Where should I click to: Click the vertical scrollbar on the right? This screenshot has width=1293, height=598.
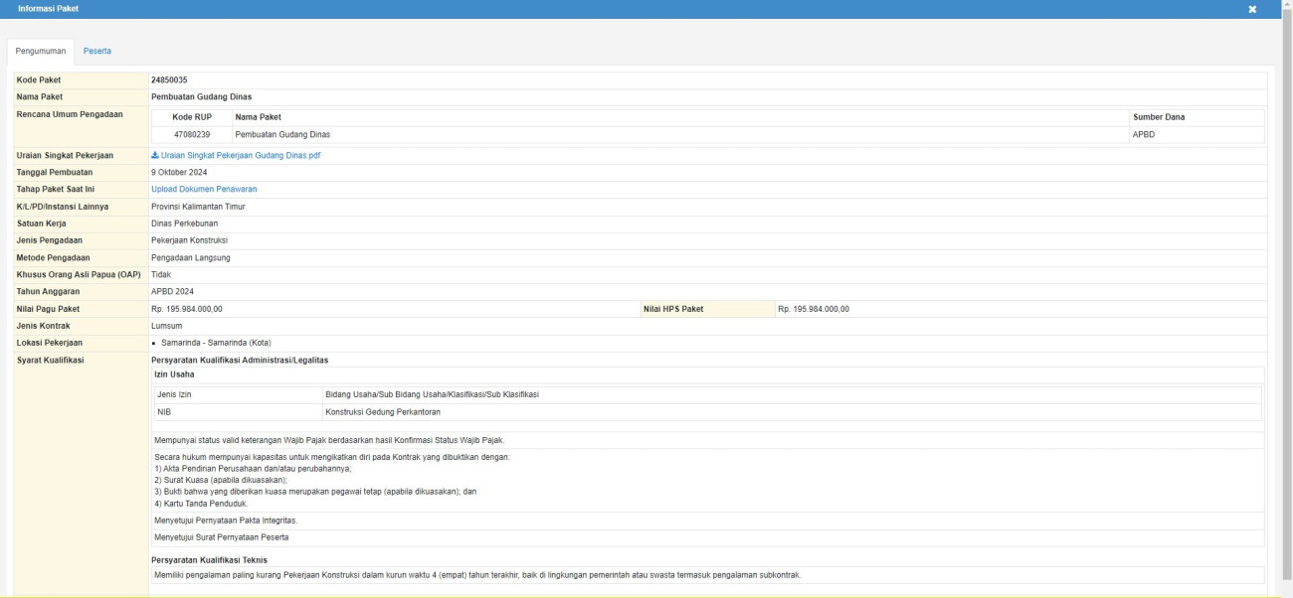point(1287,298)
